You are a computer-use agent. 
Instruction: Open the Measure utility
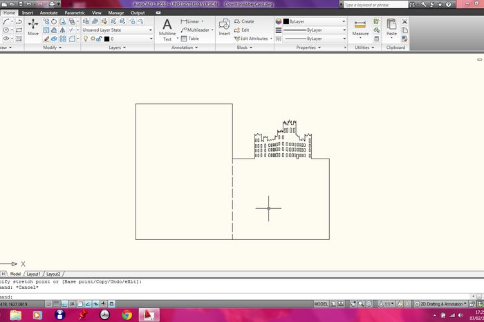[x=360, y=27]
